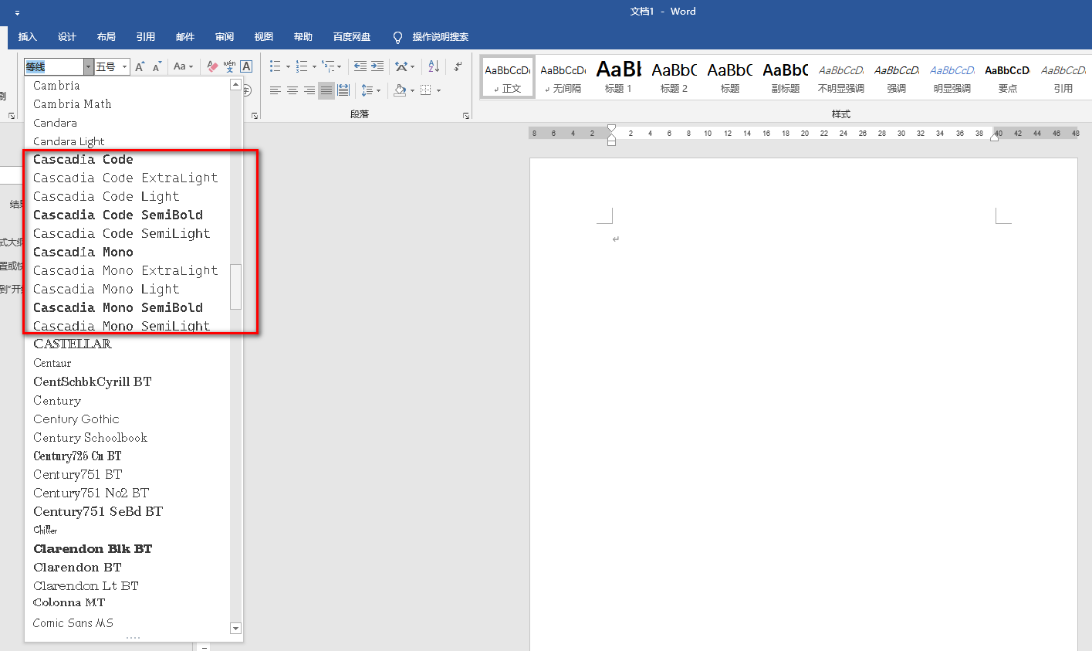Viewport: 1092px width, 651px height.
Task: Clear all formatting with the eraser icon
Action: tap(212, 66)
